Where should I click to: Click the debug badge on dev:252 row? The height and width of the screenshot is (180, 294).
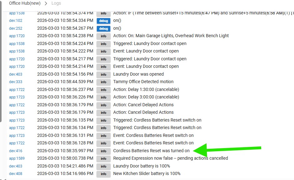pos(103,29)
